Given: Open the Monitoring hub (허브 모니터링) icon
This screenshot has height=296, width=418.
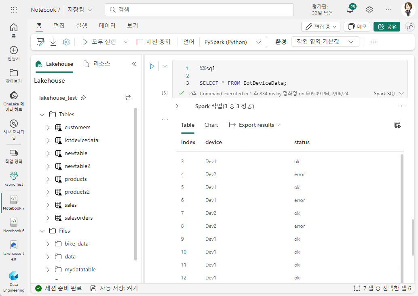Looking at the screenshot, I should point(14,129).
